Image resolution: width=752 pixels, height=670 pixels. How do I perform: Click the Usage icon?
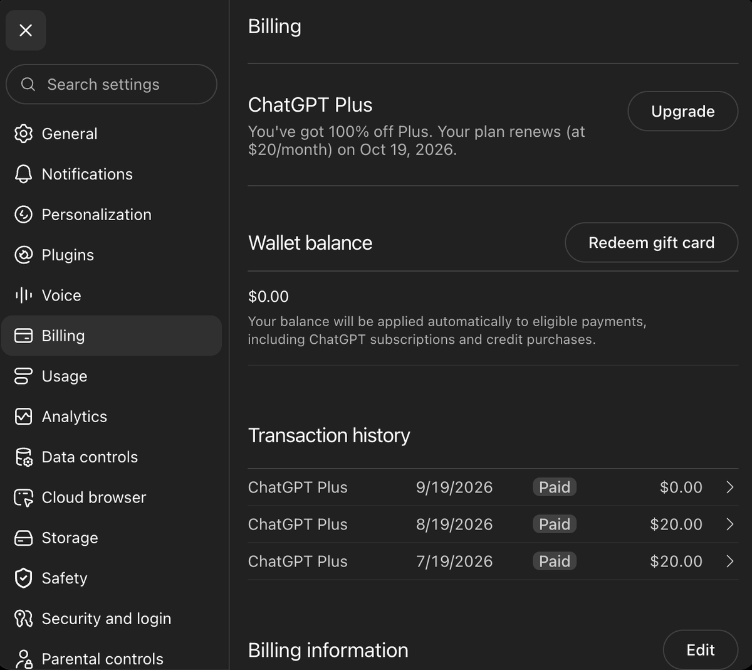click(x=23, y=376)
